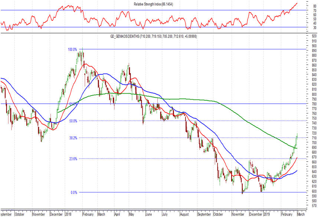Click the Relative Strength Index title text

point(153,4)
